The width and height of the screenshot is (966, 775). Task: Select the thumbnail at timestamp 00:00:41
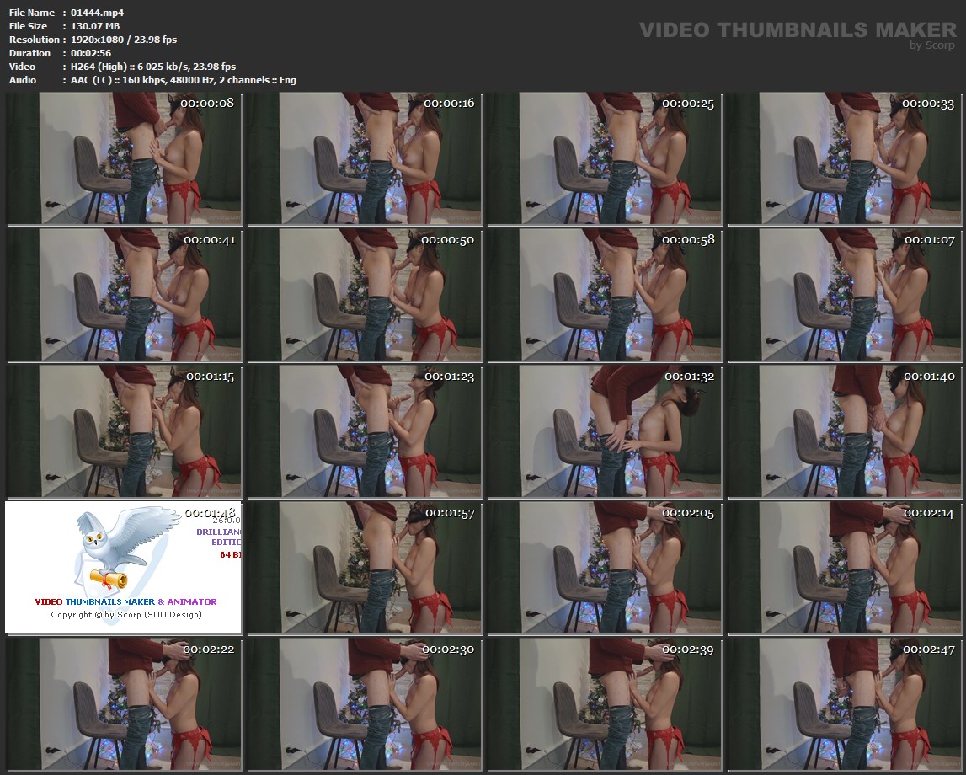125,295
